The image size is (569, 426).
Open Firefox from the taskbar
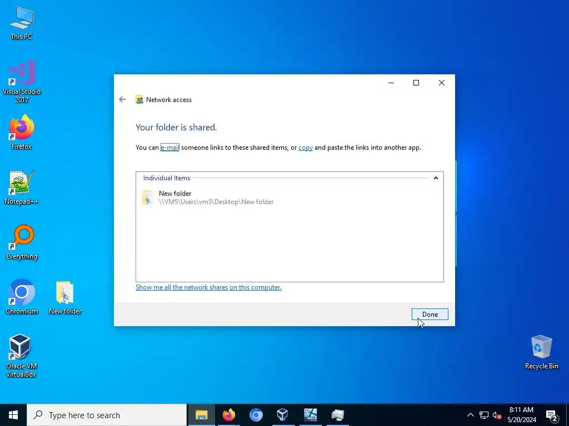pyautogui.click(x=228, y=415)
